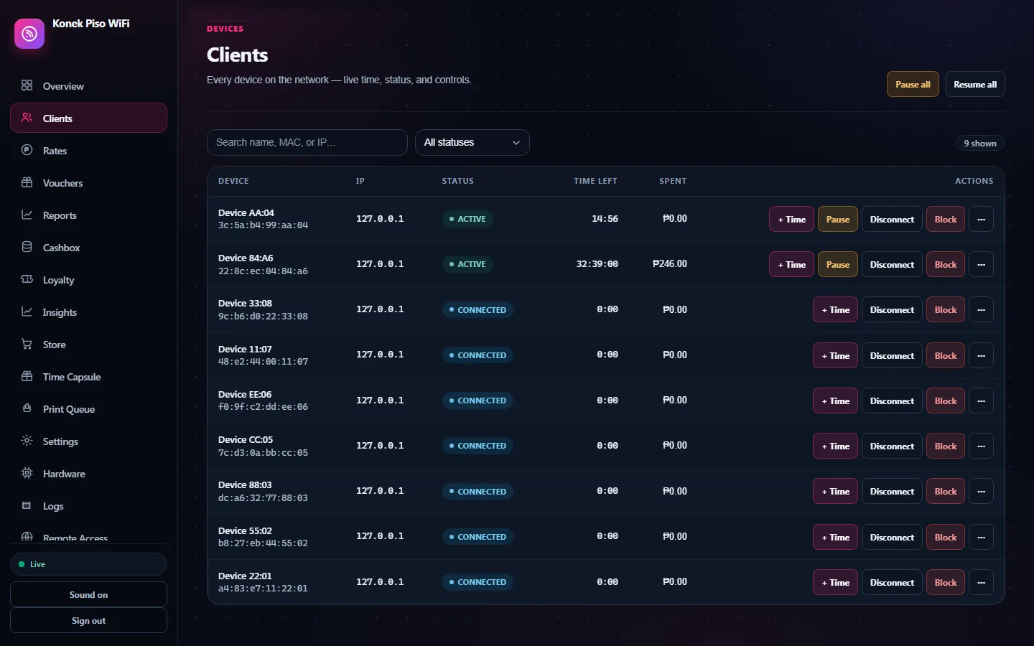Focus the search name, MAC, or IP field
Viewport: 1034px width, 646px height.
point(307,142)
